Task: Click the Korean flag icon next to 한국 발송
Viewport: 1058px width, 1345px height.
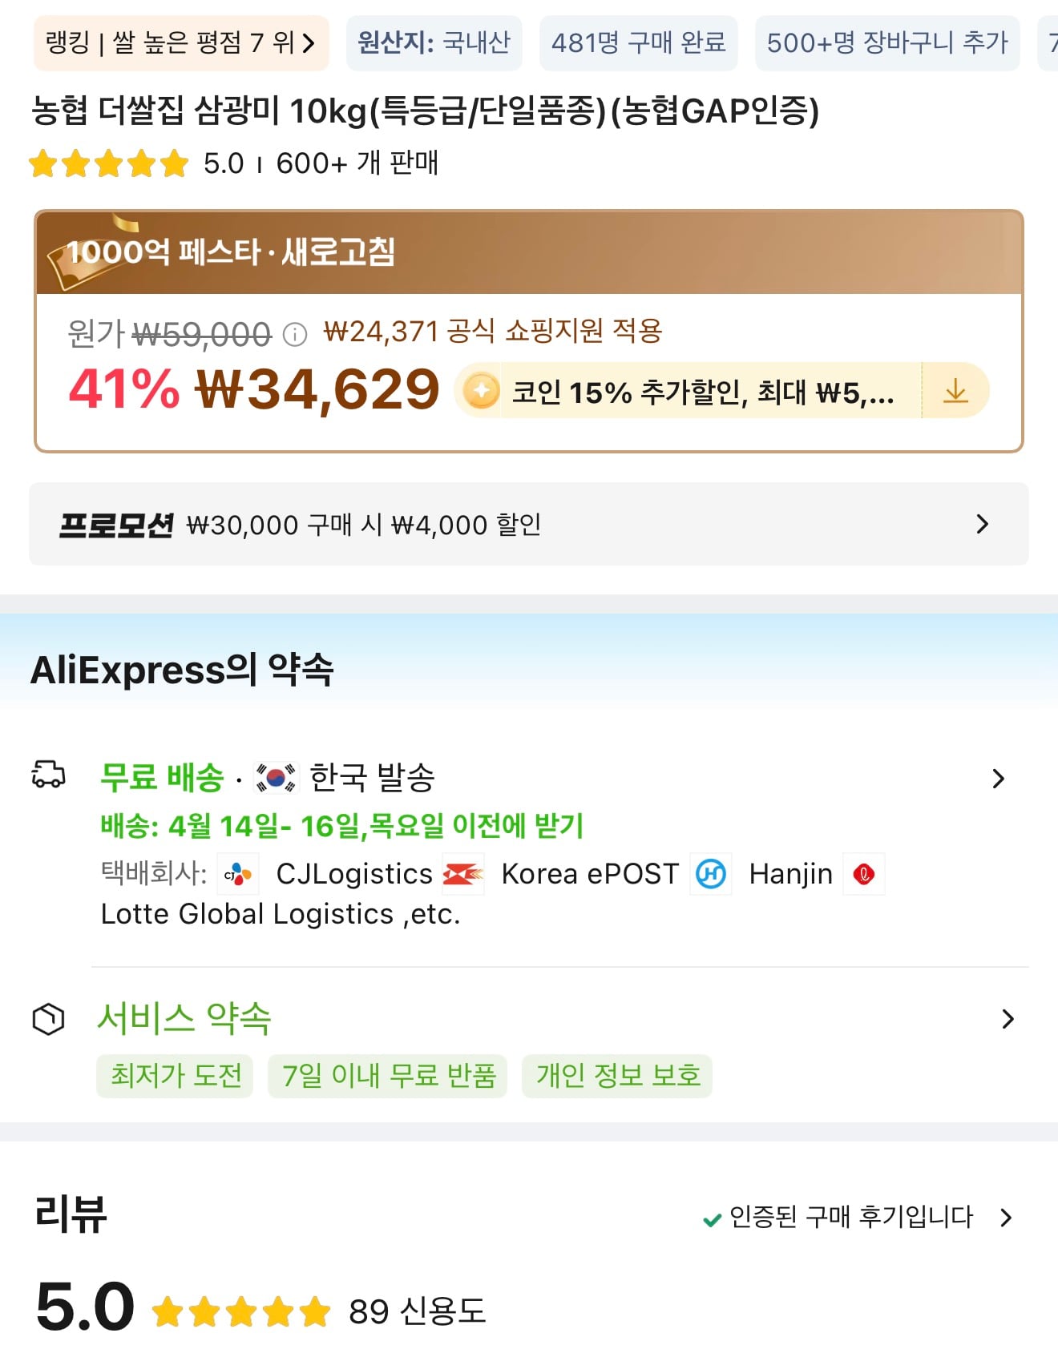Action: [273, 775]
